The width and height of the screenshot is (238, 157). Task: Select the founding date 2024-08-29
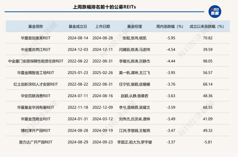click(78, 142)
